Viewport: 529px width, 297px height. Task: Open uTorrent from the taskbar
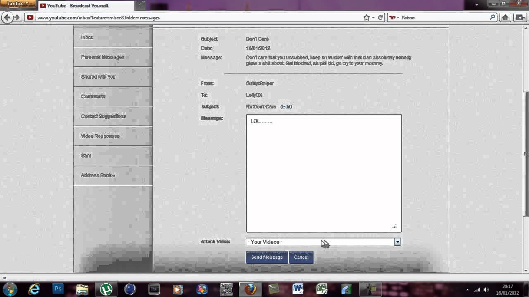(106, 289)
